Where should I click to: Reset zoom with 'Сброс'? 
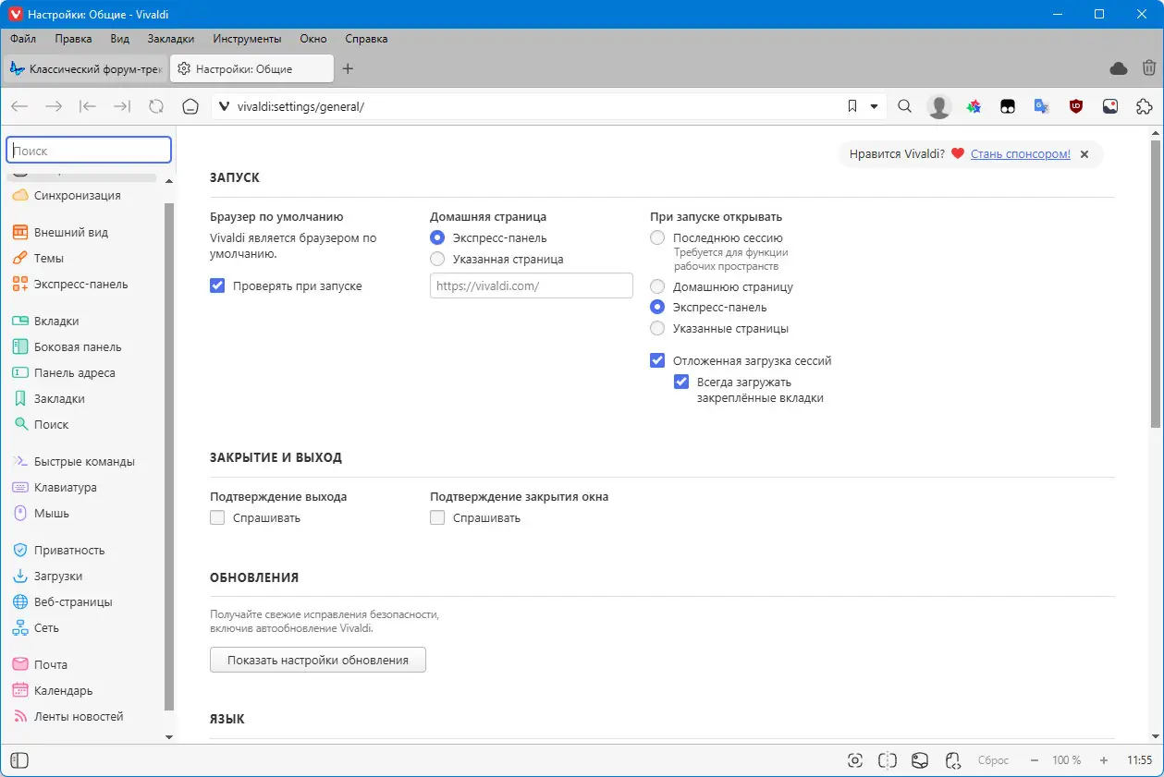994,760
